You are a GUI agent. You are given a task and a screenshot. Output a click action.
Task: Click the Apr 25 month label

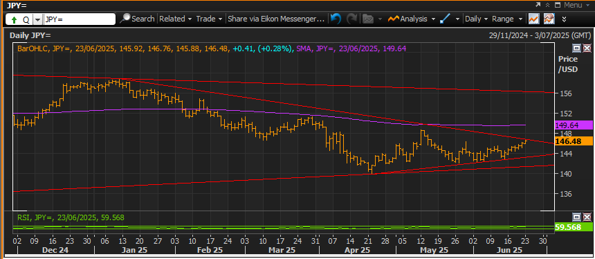(357, 250)
